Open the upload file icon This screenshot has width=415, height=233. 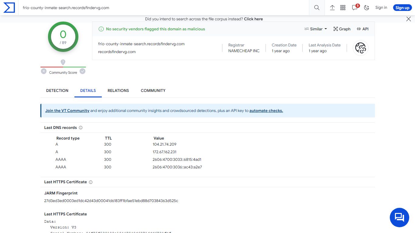332,8
